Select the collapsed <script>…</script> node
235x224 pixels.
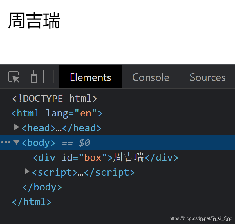(83, 172)
